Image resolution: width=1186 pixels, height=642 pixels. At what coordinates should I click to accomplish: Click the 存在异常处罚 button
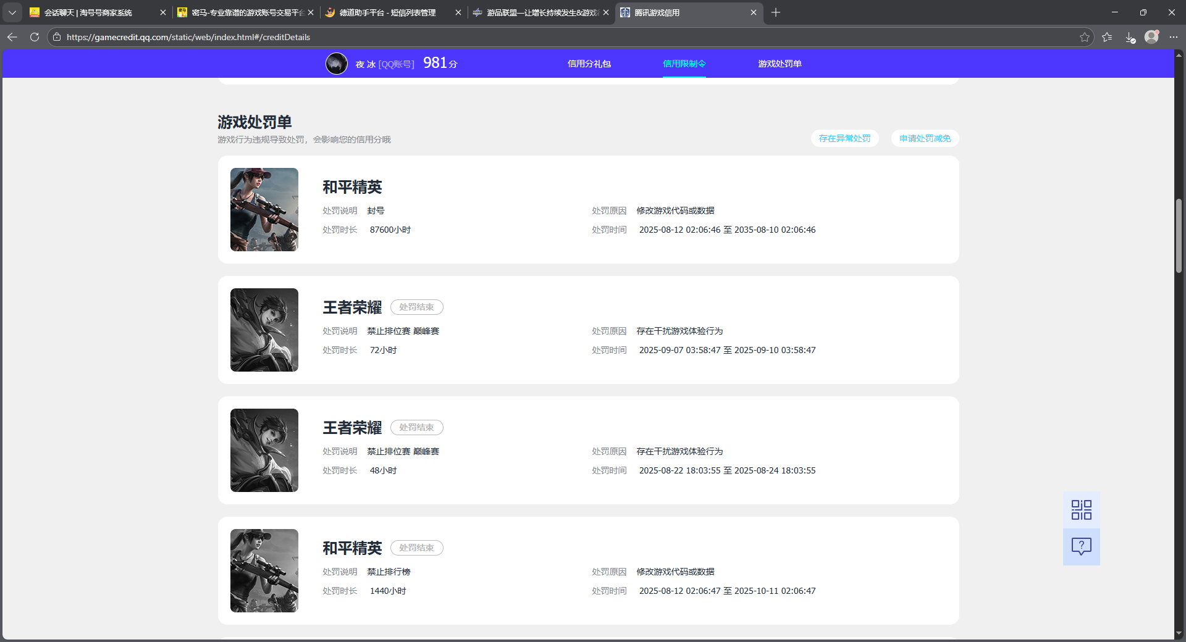pos(844,138)
